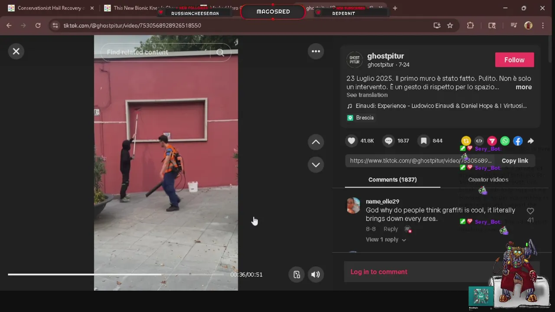Type in the Find related content field

pos(156,52)
